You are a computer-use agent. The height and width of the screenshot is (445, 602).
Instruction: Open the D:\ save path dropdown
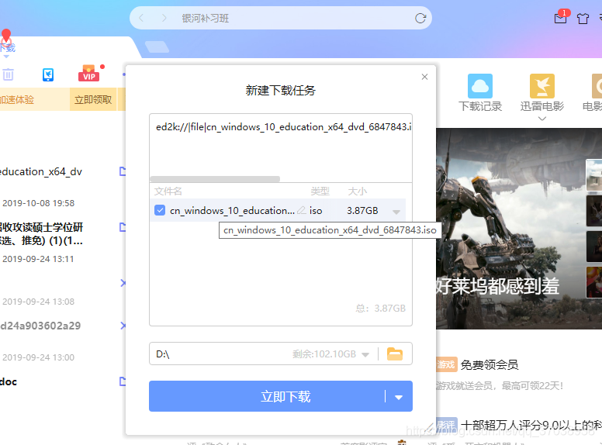(365, 354)
